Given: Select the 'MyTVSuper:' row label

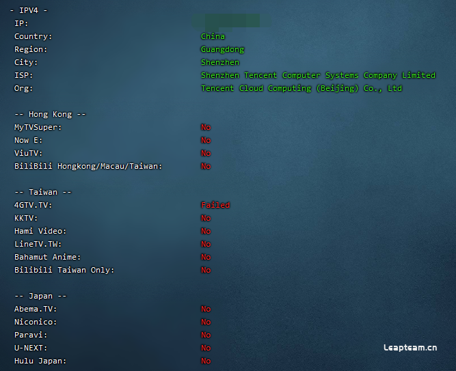Looking at the screenshot, I should pyautogui.click(x=38, y=127).
